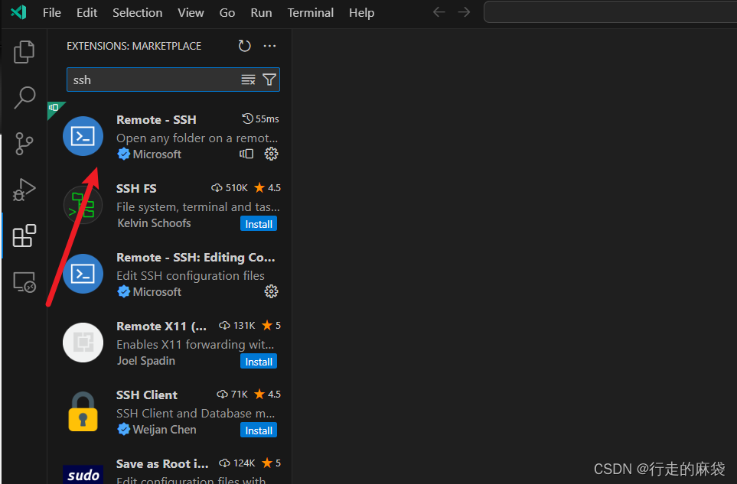The image size is (737, 484).
Task: Open the Go menu
Action: pos(227,13)
